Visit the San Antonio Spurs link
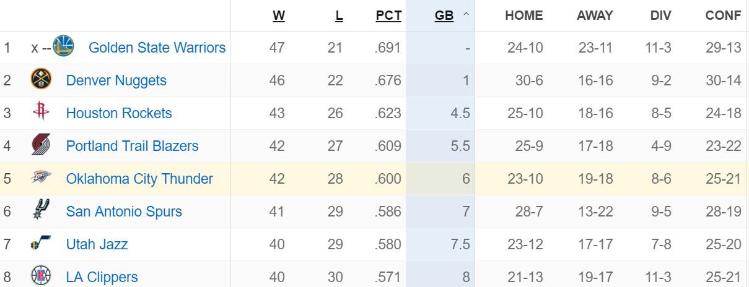Screen dimensions: 749x287 tap(124, 212)
